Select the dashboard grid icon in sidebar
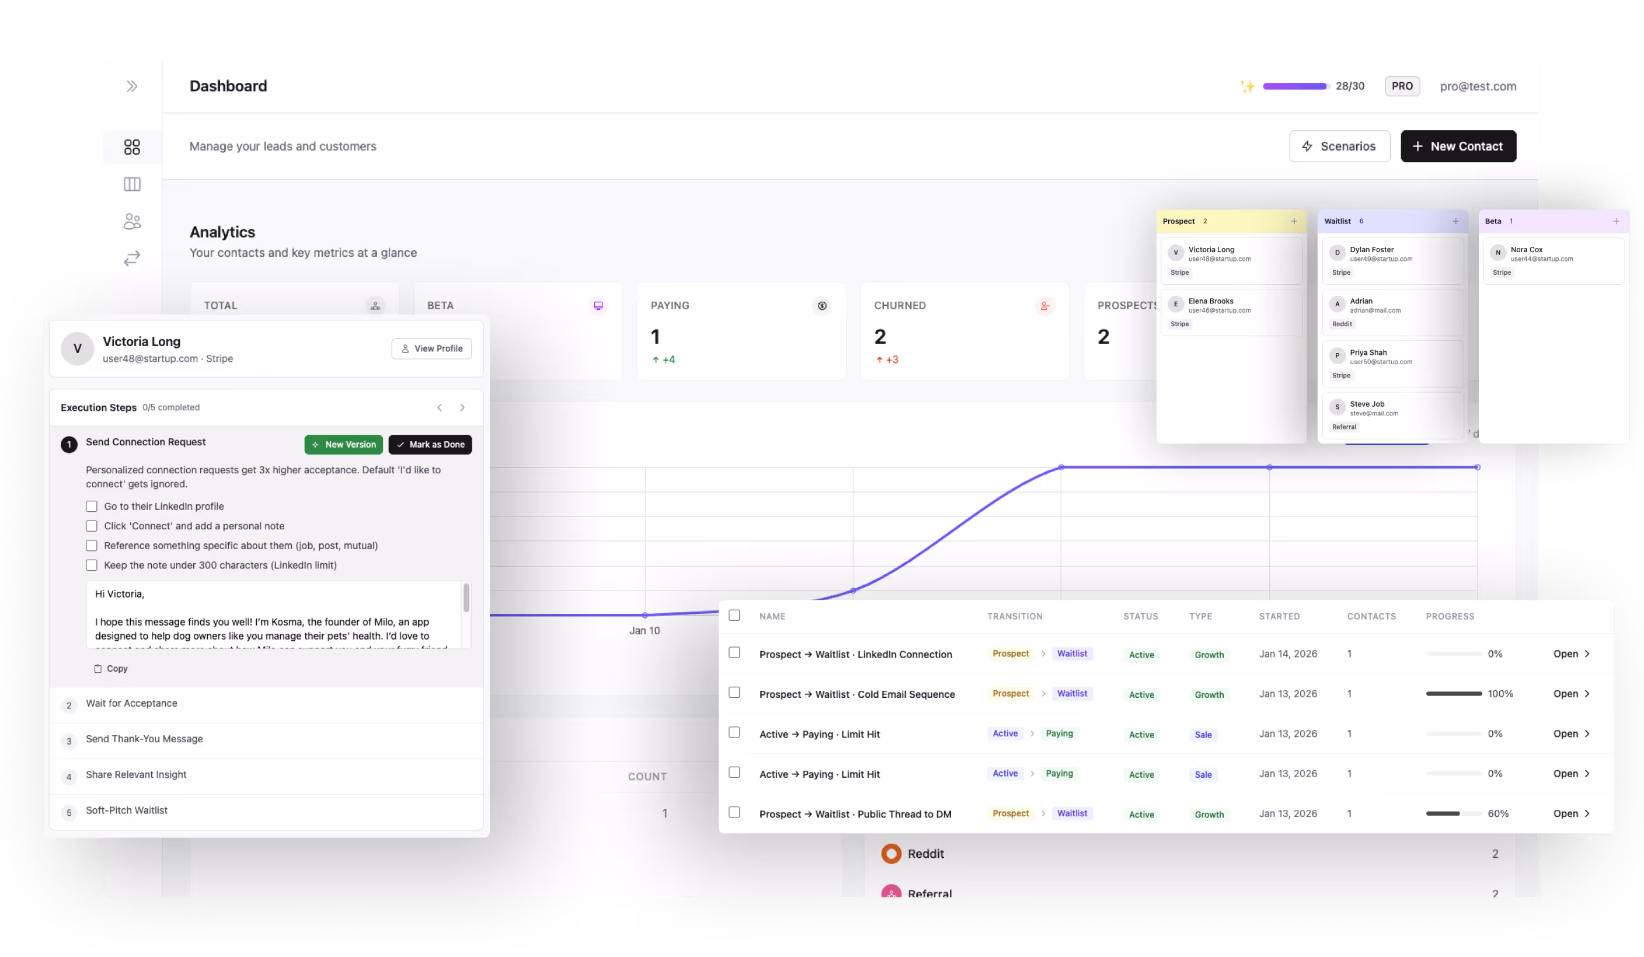 click(x=132, y=146)
